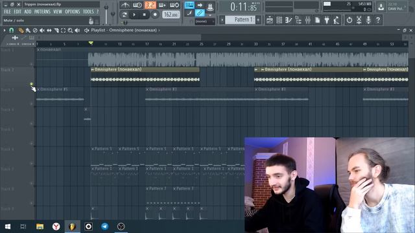
Task: Select the Slice tool
Action: point(56,30)
